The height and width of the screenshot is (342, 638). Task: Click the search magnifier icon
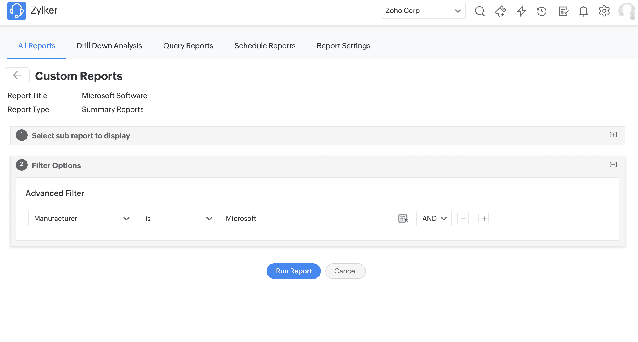480,11
